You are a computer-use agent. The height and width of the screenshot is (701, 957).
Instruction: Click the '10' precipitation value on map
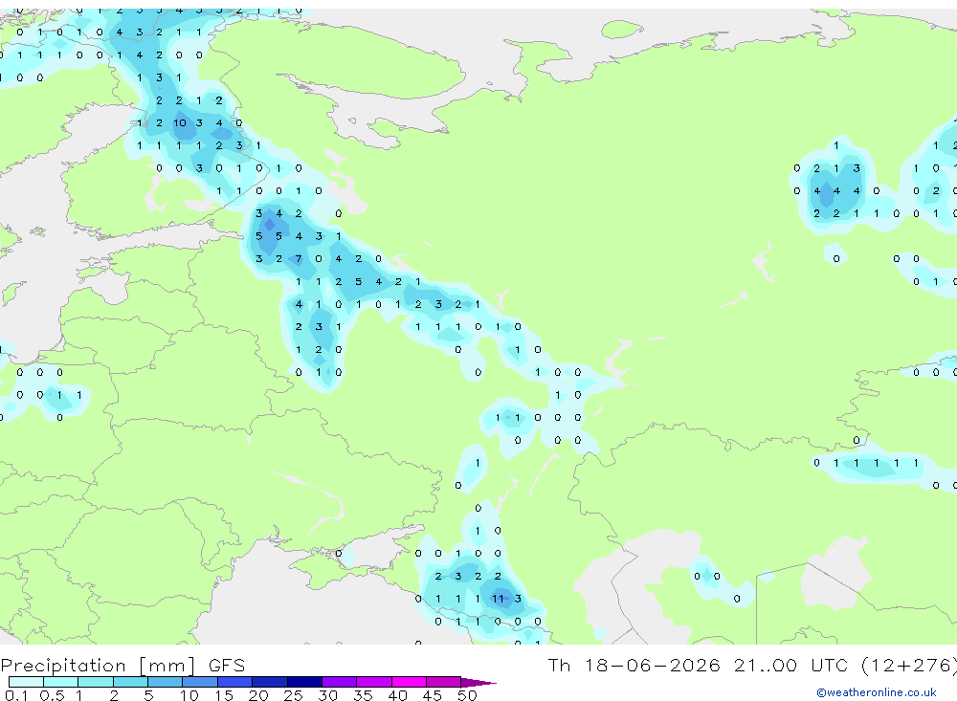click(x=180, y=123)
